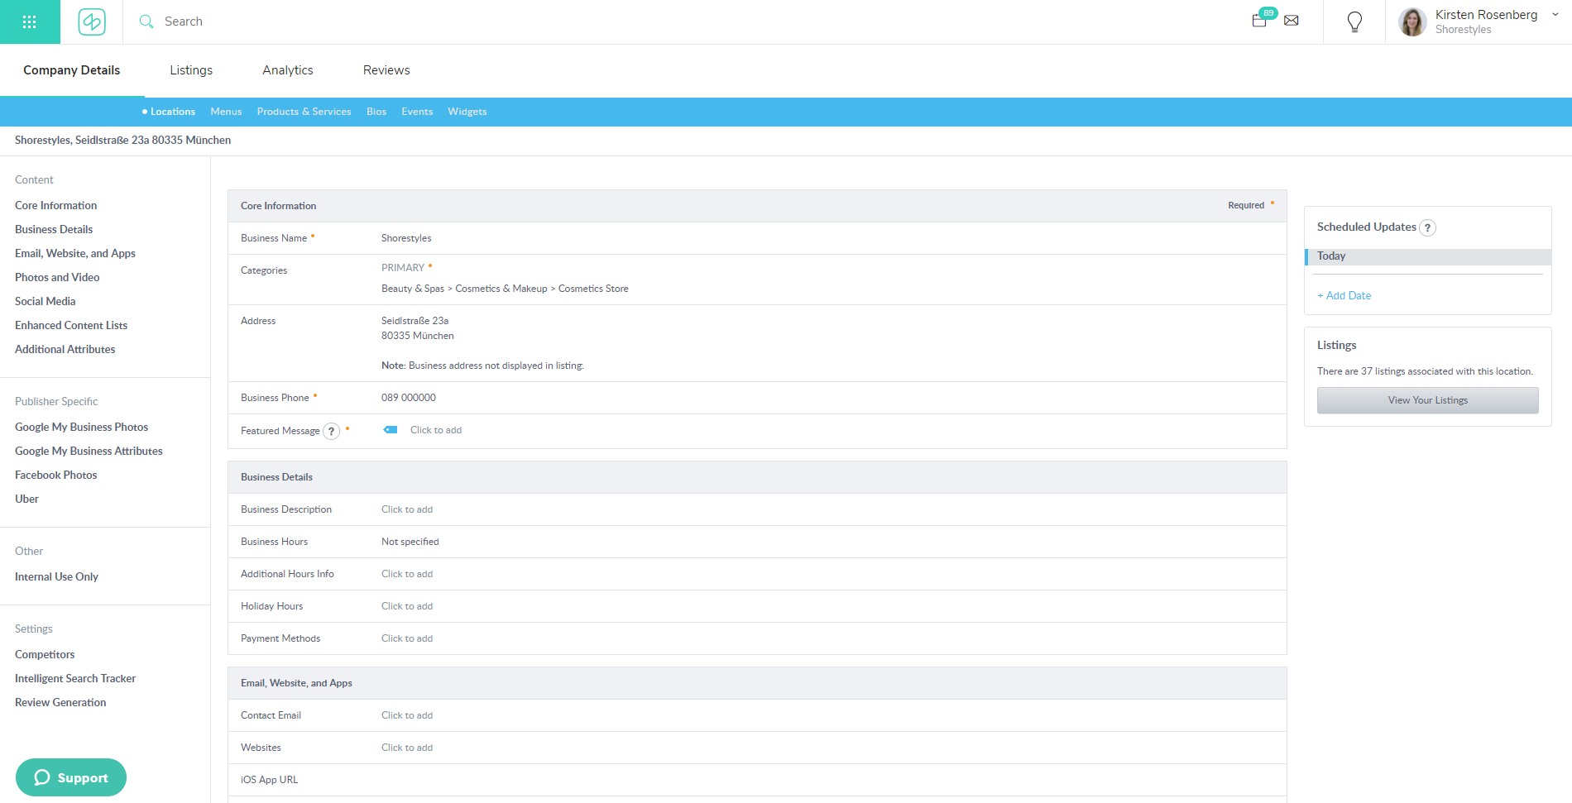Open Facebook Photos link
Screen dimensions: 1572x803
(55, 475)
